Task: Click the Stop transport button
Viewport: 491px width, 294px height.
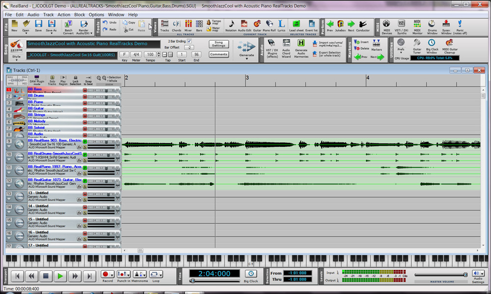Action: pos(46,276)
